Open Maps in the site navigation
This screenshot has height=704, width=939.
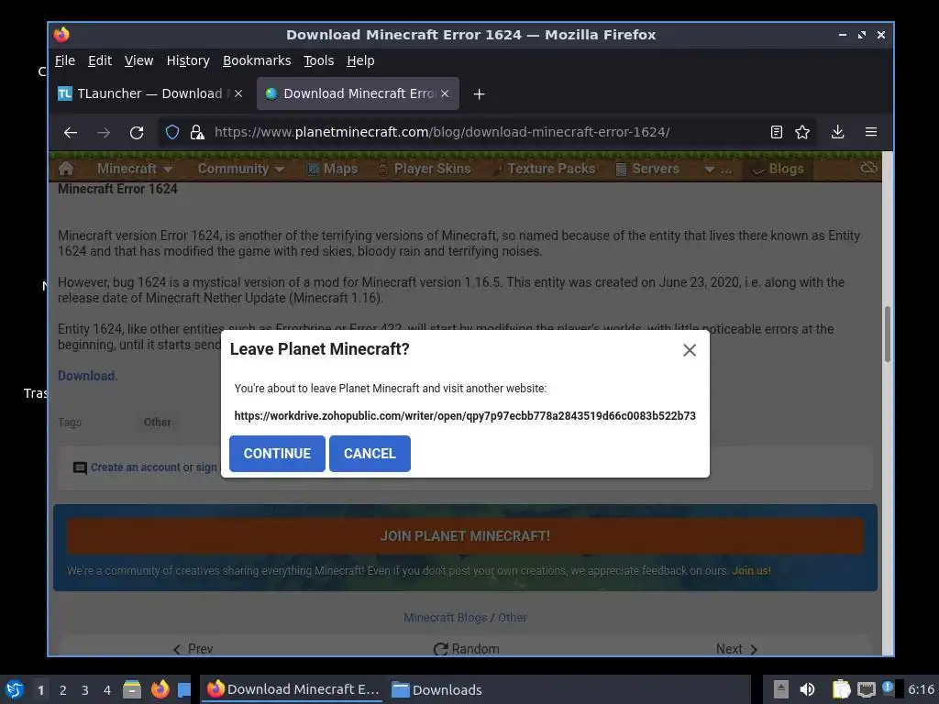(332, 169)
